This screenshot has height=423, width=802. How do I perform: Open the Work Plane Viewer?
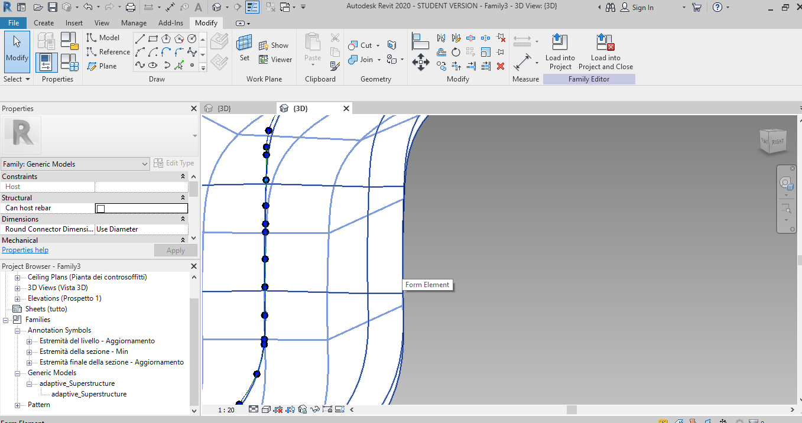pos(278,59)
